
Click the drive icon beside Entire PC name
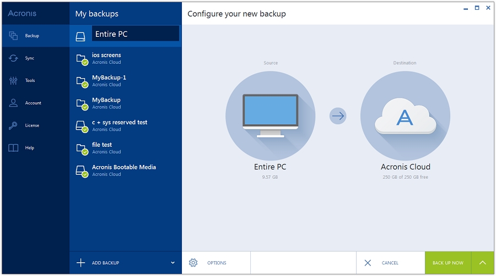[80, 37]
